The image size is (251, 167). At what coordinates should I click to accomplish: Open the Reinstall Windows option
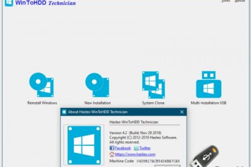(41, 85)
